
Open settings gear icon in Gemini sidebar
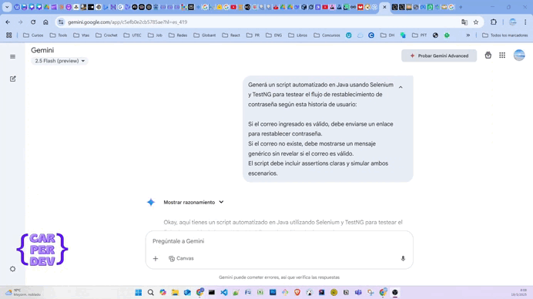12,269
